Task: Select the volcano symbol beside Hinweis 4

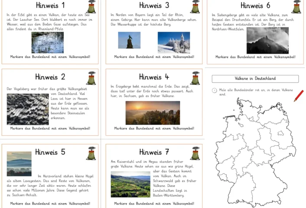Action: tap(195, 78)
